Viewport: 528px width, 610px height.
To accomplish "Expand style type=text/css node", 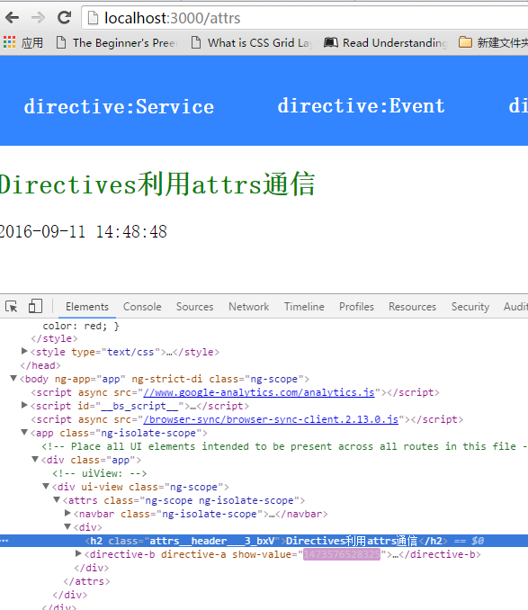I will 24,351.
